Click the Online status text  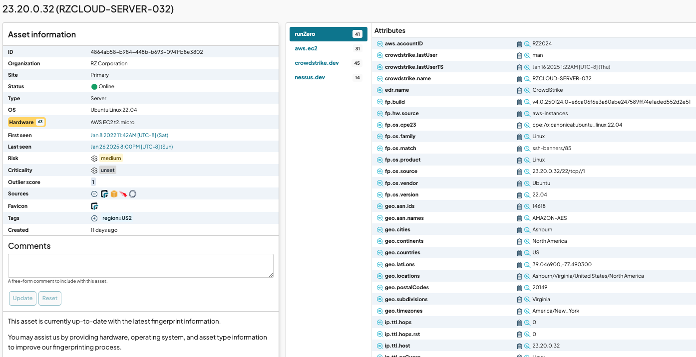point(106,87)
